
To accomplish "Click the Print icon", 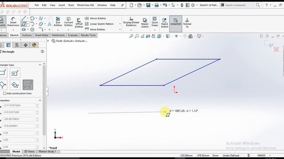I will click(157, 5).
